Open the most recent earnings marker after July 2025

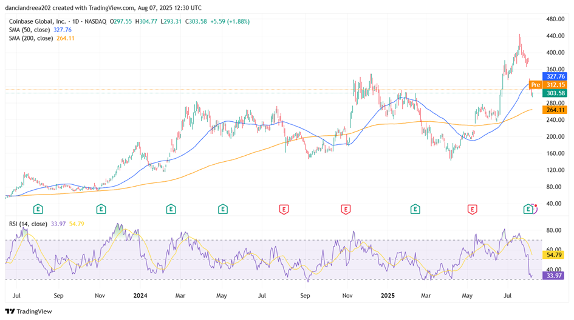[528, 209]
